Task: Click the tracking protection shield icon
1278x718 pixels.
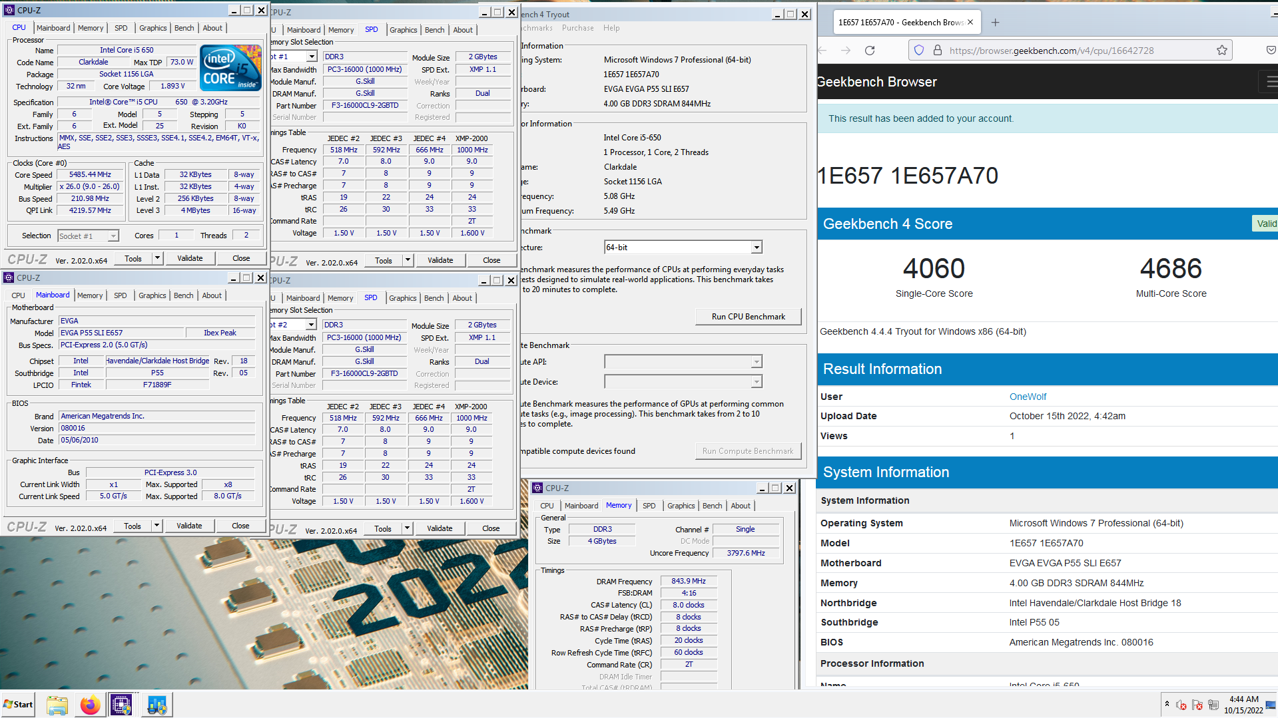Action: point(919,51)
